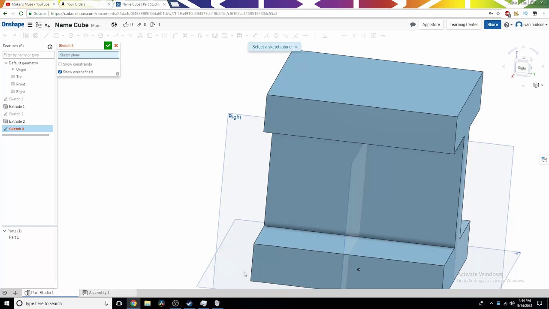Select the Right plane in feature list
Image resolution: width=549 pixels, height=309 pixels.
21,92
